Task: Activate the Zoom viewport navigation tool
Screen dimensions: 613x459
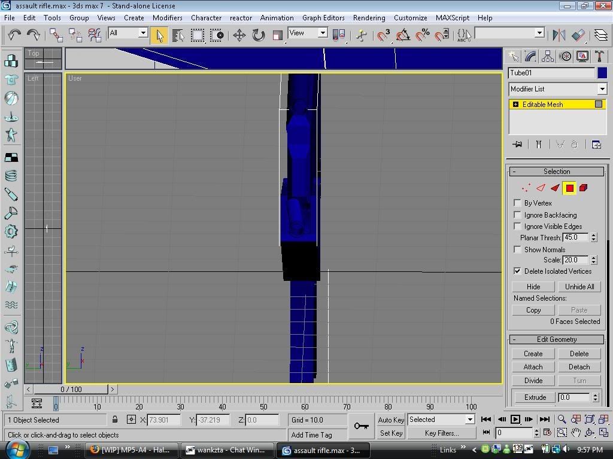Action: [562, 420]
